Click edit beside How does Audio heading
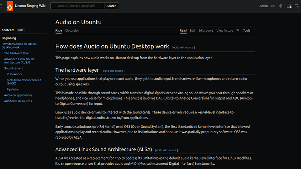Screen dimensions: 301x169 175,48
